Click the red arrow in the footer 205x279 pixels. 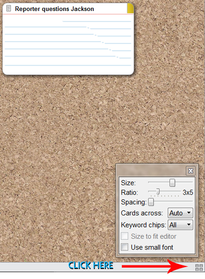(155, 266)
